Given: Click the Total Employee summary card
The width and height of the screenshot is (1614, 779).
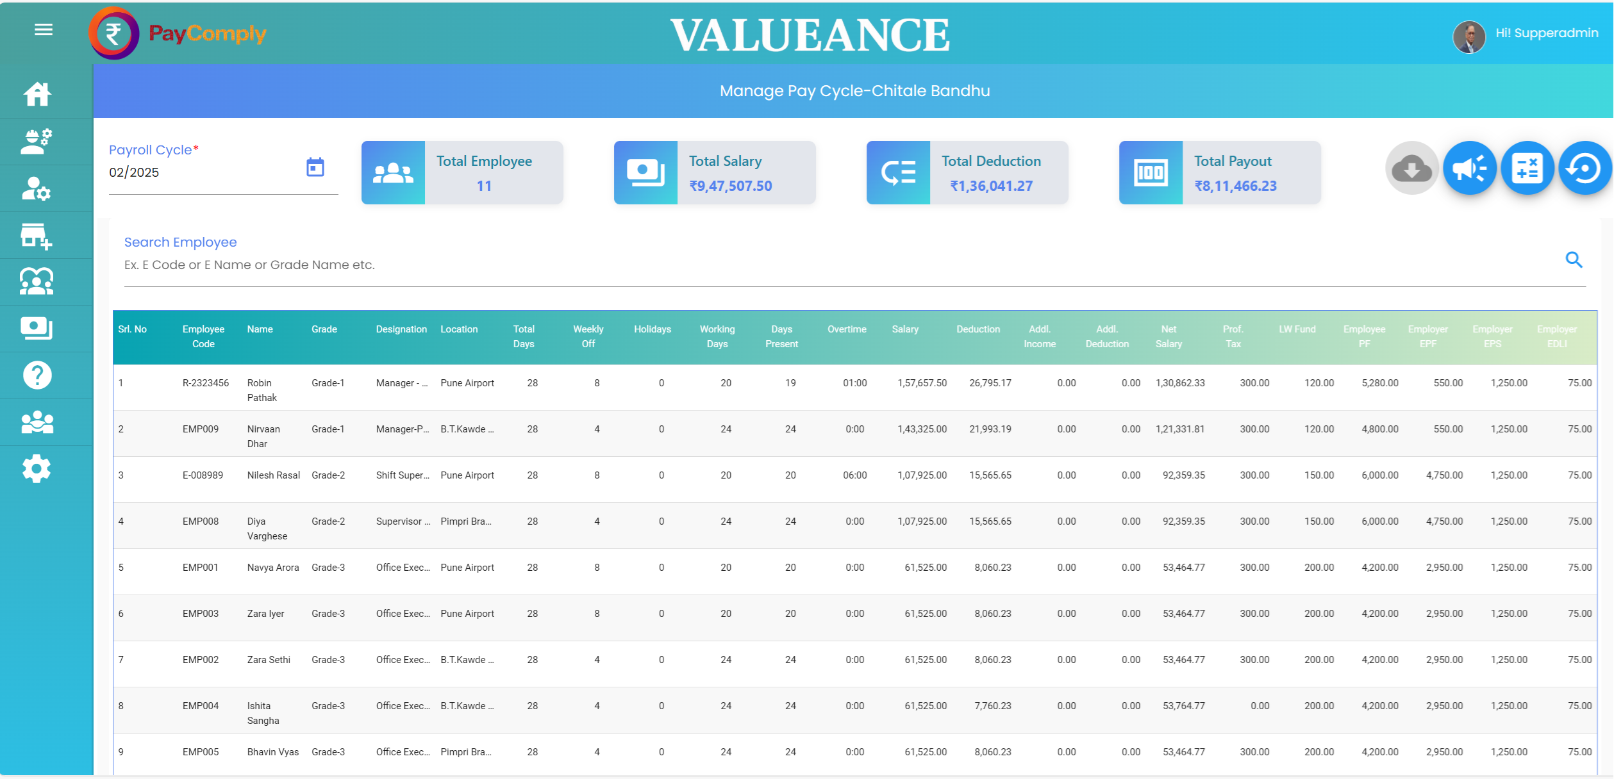Looking at the screenshot, I should click(462, 173).
